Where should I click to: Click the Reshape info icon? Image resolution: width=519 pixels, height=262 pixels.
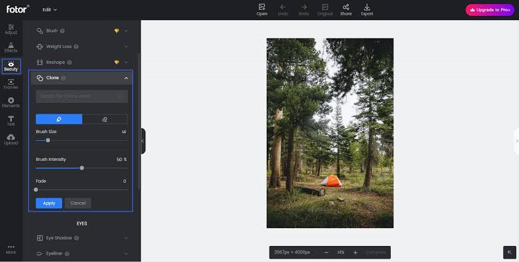pos(69,63)
